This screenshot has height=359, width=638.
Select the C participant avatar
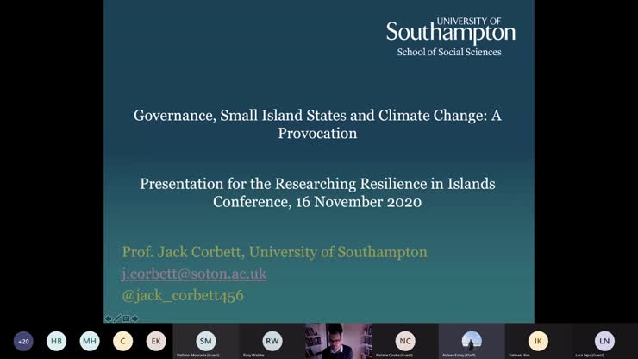click(122, 341)
